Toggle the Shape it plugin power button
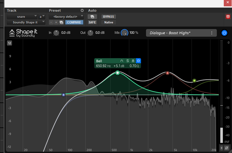 pyautogui.click(x=224, y=33)
